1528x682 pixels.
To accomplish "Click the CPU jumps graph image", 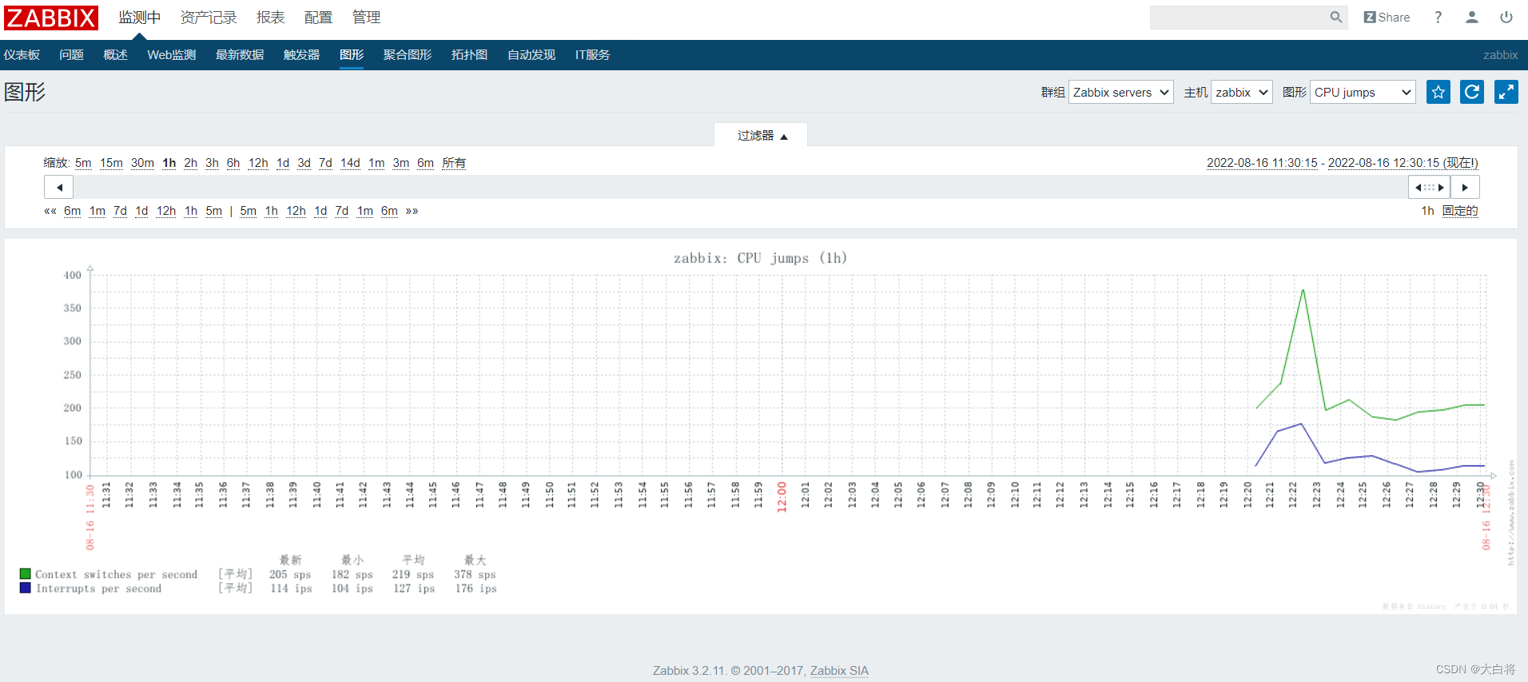I will 761,426.
